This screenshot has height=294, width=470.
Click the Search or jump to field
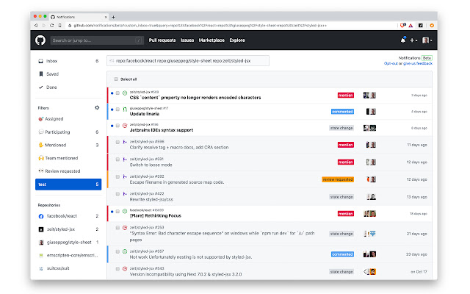[x=97, y=40]
